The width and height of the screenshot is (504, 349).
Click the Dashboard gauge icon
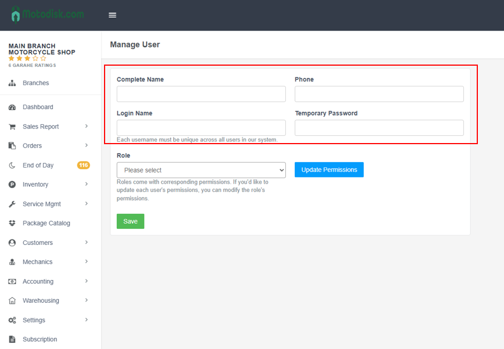pyautogui.click(x=12, y=107)
